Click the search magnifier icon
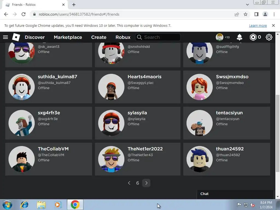 tap(139, 37)
